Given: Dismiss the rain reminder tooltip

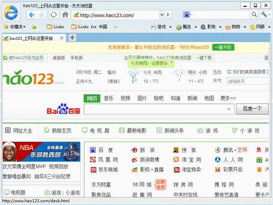Looking at the screenshot, I should point(172,62).
